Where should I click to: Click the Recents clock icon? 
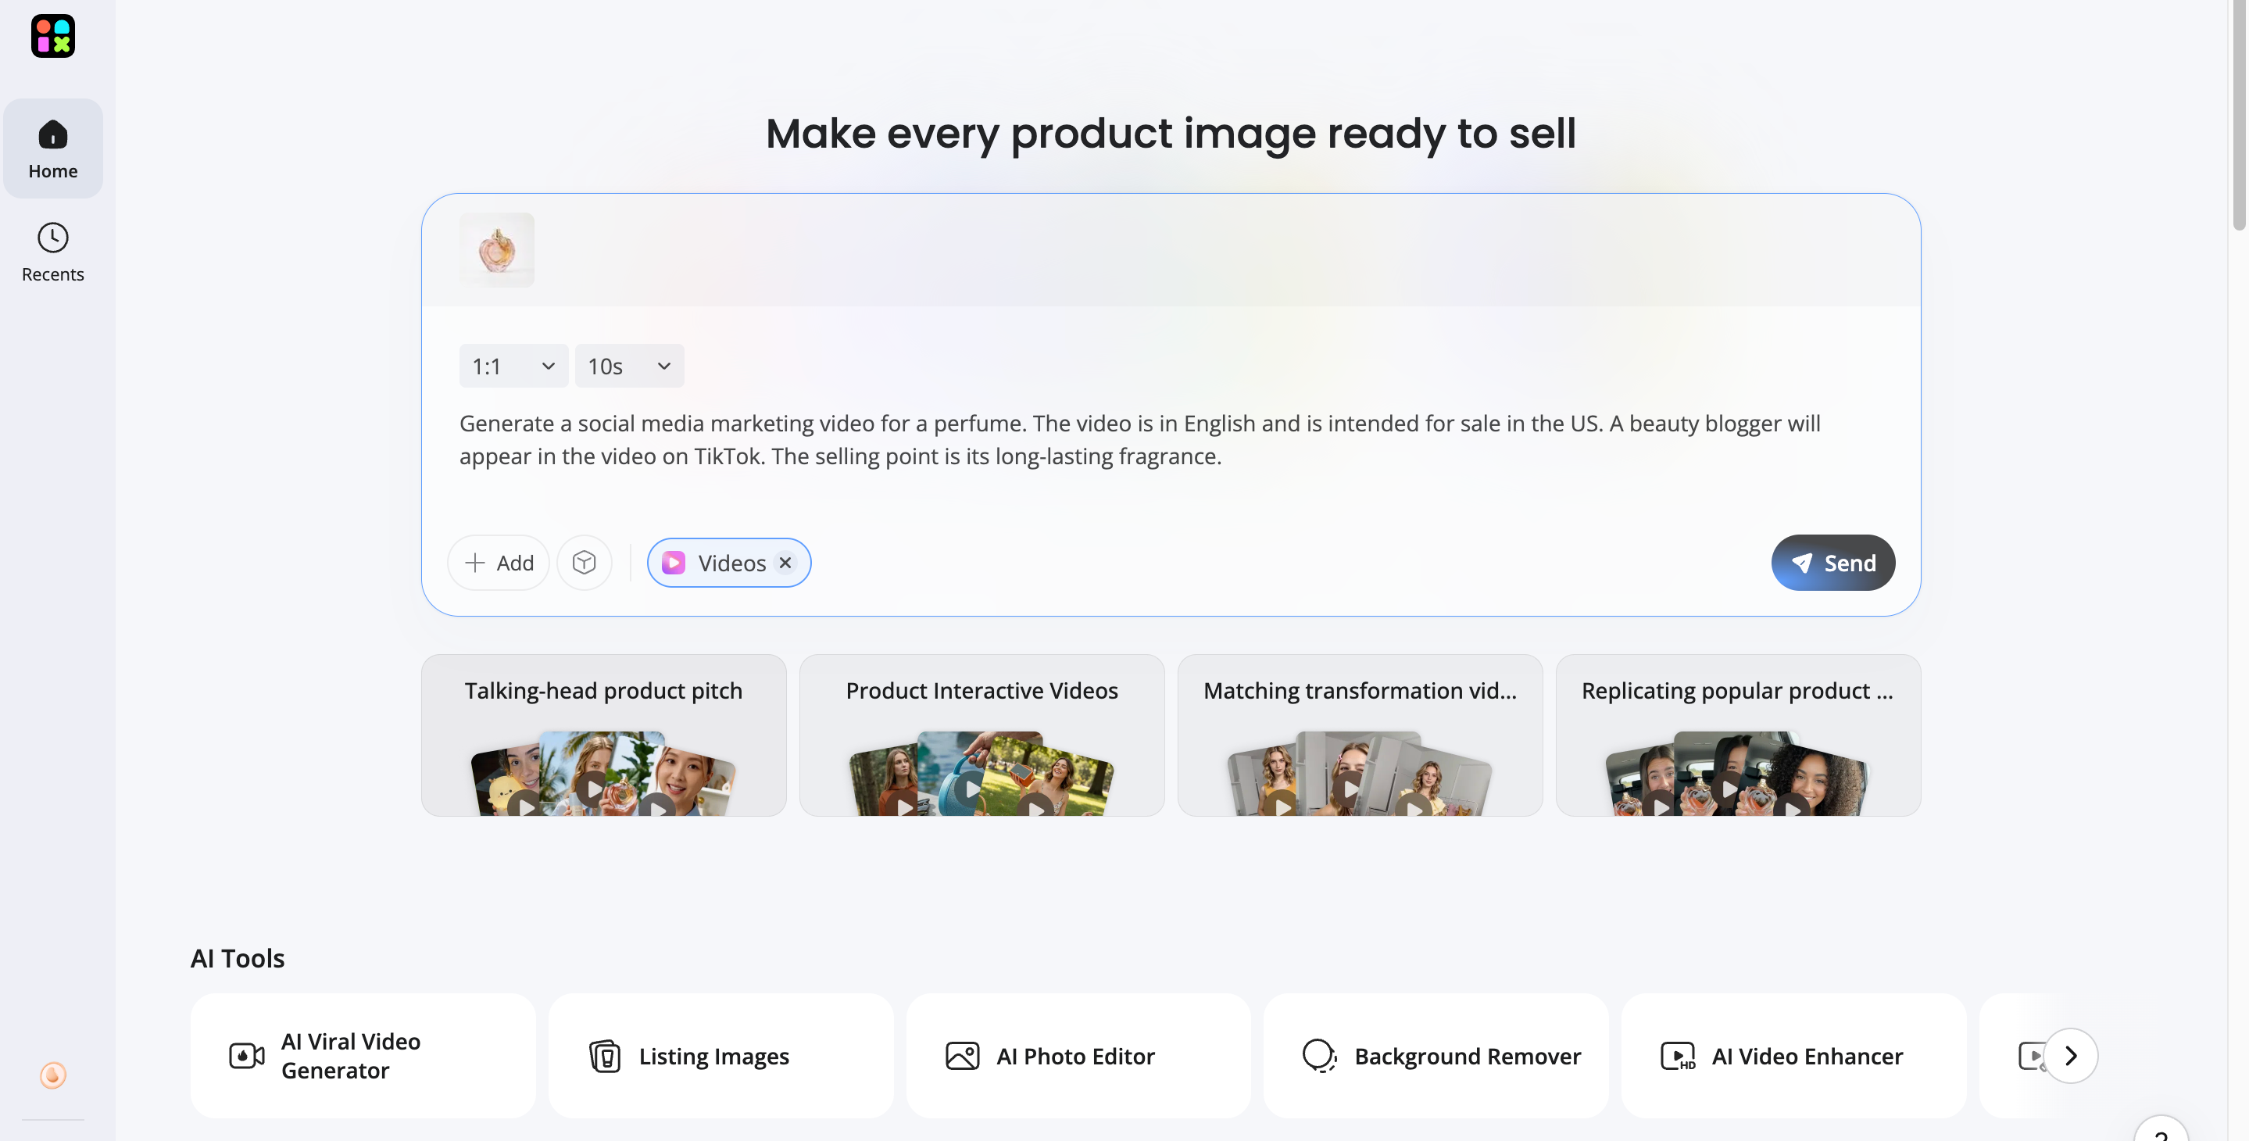click(53, 238)
